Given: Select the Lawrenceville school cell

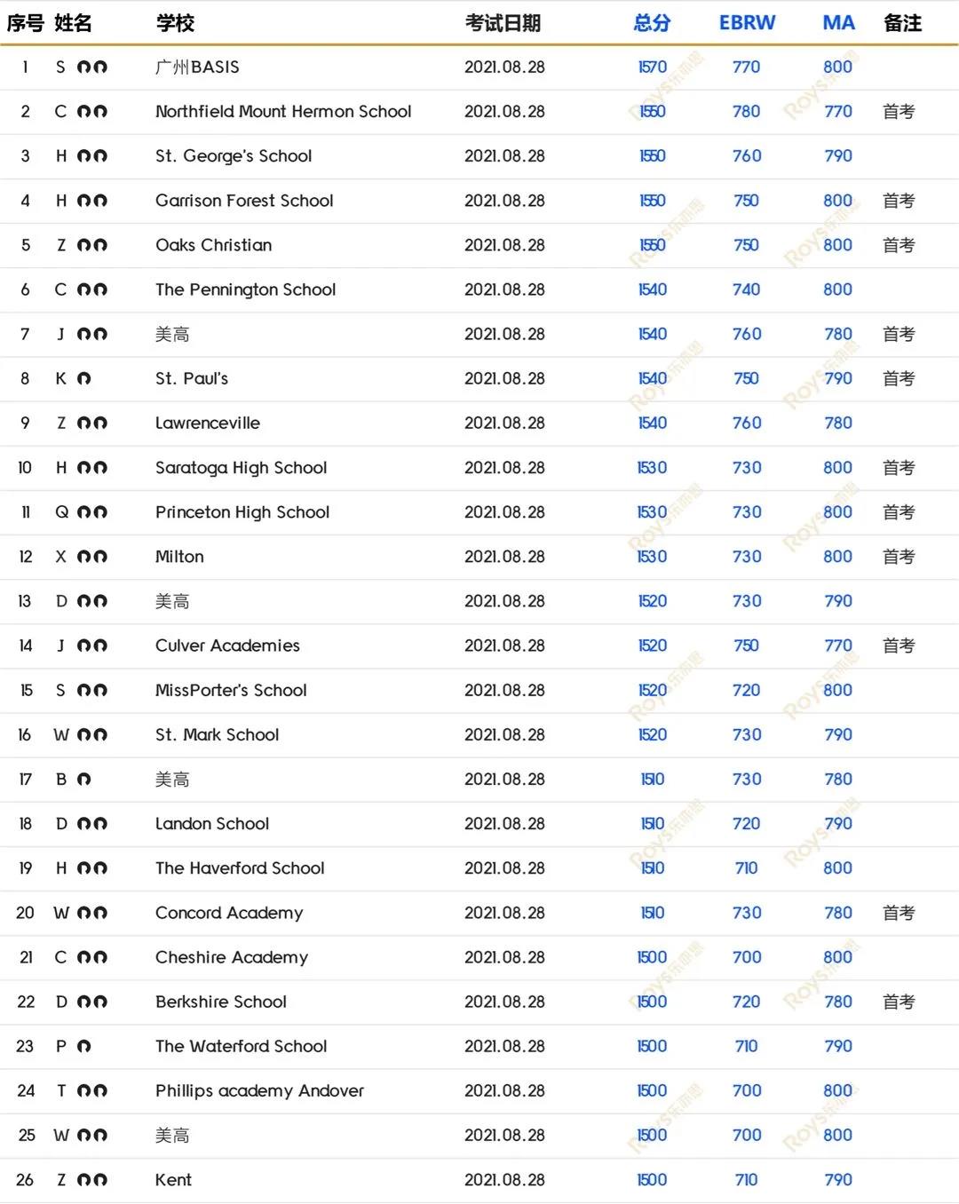Looking at the screenshot, I should coord(208,424).
